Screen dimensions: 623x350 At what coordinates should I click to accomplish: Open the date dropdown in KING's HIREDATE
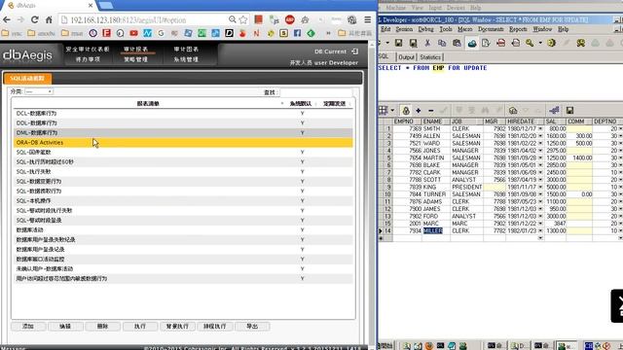coord(540,187)
